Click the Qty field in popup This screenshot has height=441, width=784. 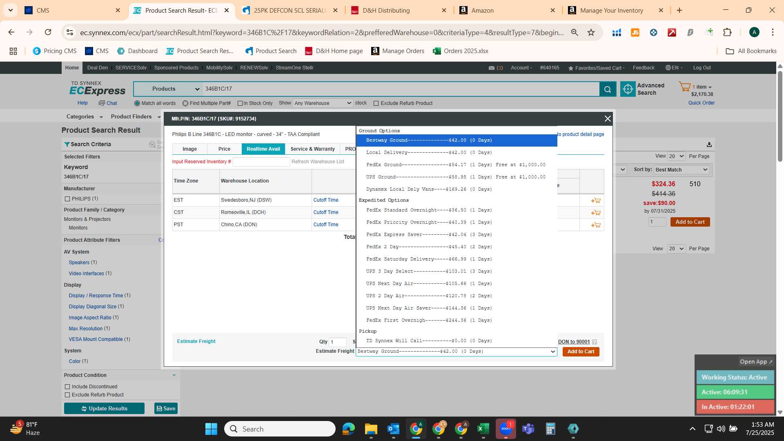point(338,342)
